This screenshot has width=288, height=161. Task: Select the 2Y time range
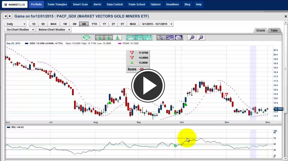113,24
